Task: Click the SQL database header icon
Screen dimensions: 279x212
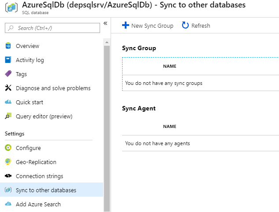Action: click(x=11, y=7)
